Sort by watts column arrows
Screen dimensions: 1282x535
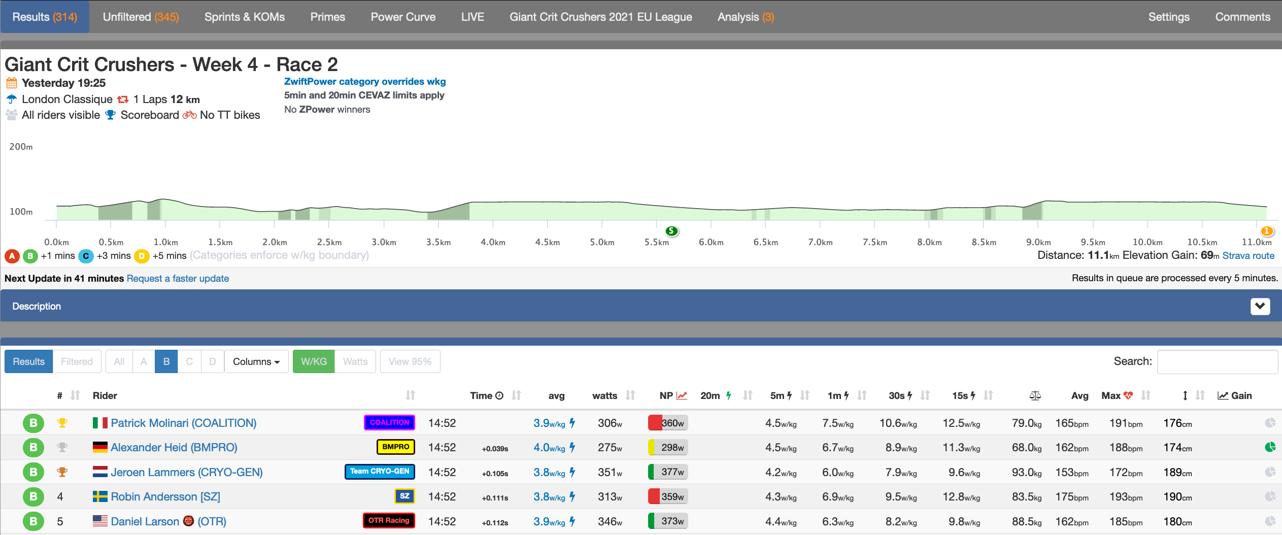click(x=630, y=395)
